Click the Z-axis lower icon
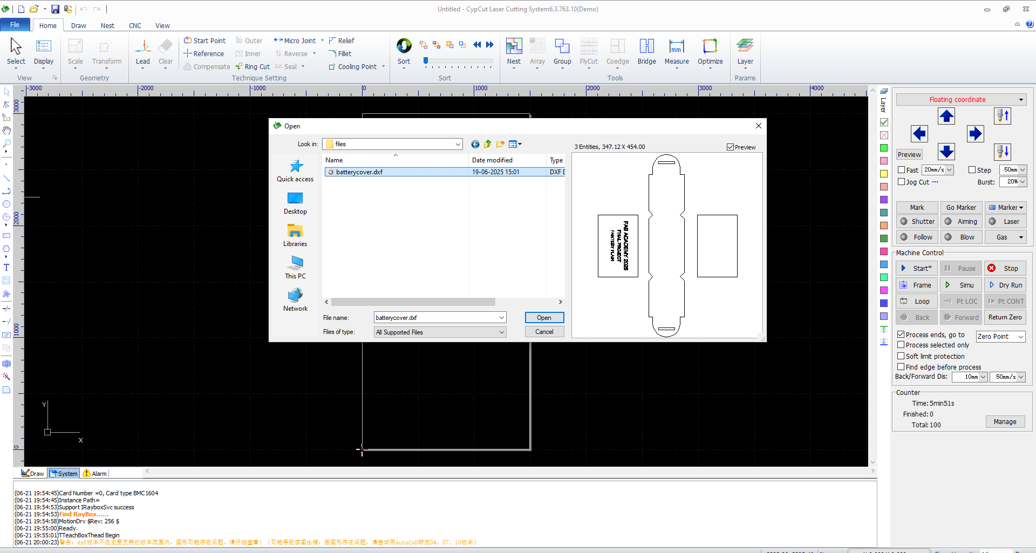Viewport: 1036px width, 553px height. 1003,152
